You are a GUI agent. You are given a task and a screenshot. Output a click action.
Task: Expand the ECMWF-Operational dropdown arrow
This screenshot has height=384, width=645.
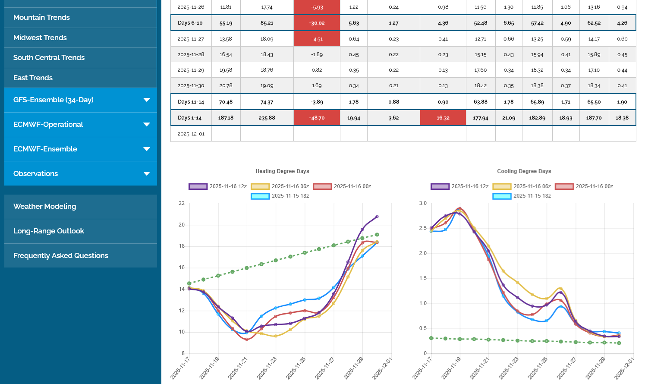[147, 125]
